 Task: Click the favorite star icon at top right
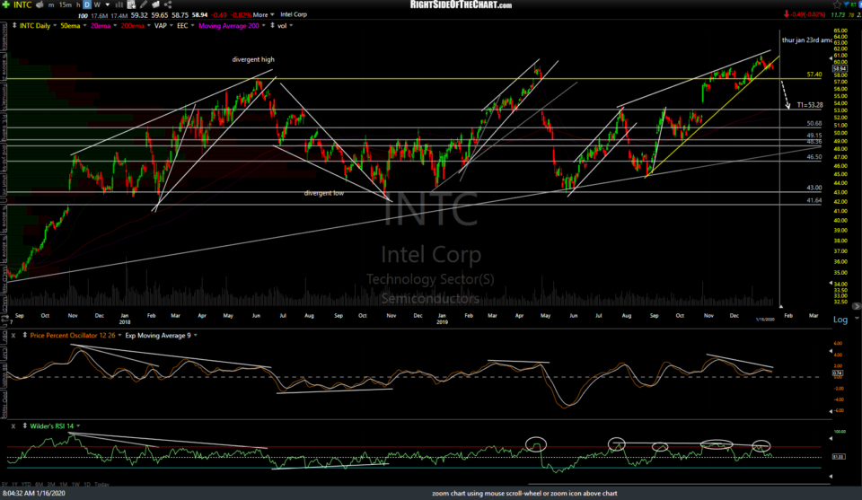click(x=837, y=5)
